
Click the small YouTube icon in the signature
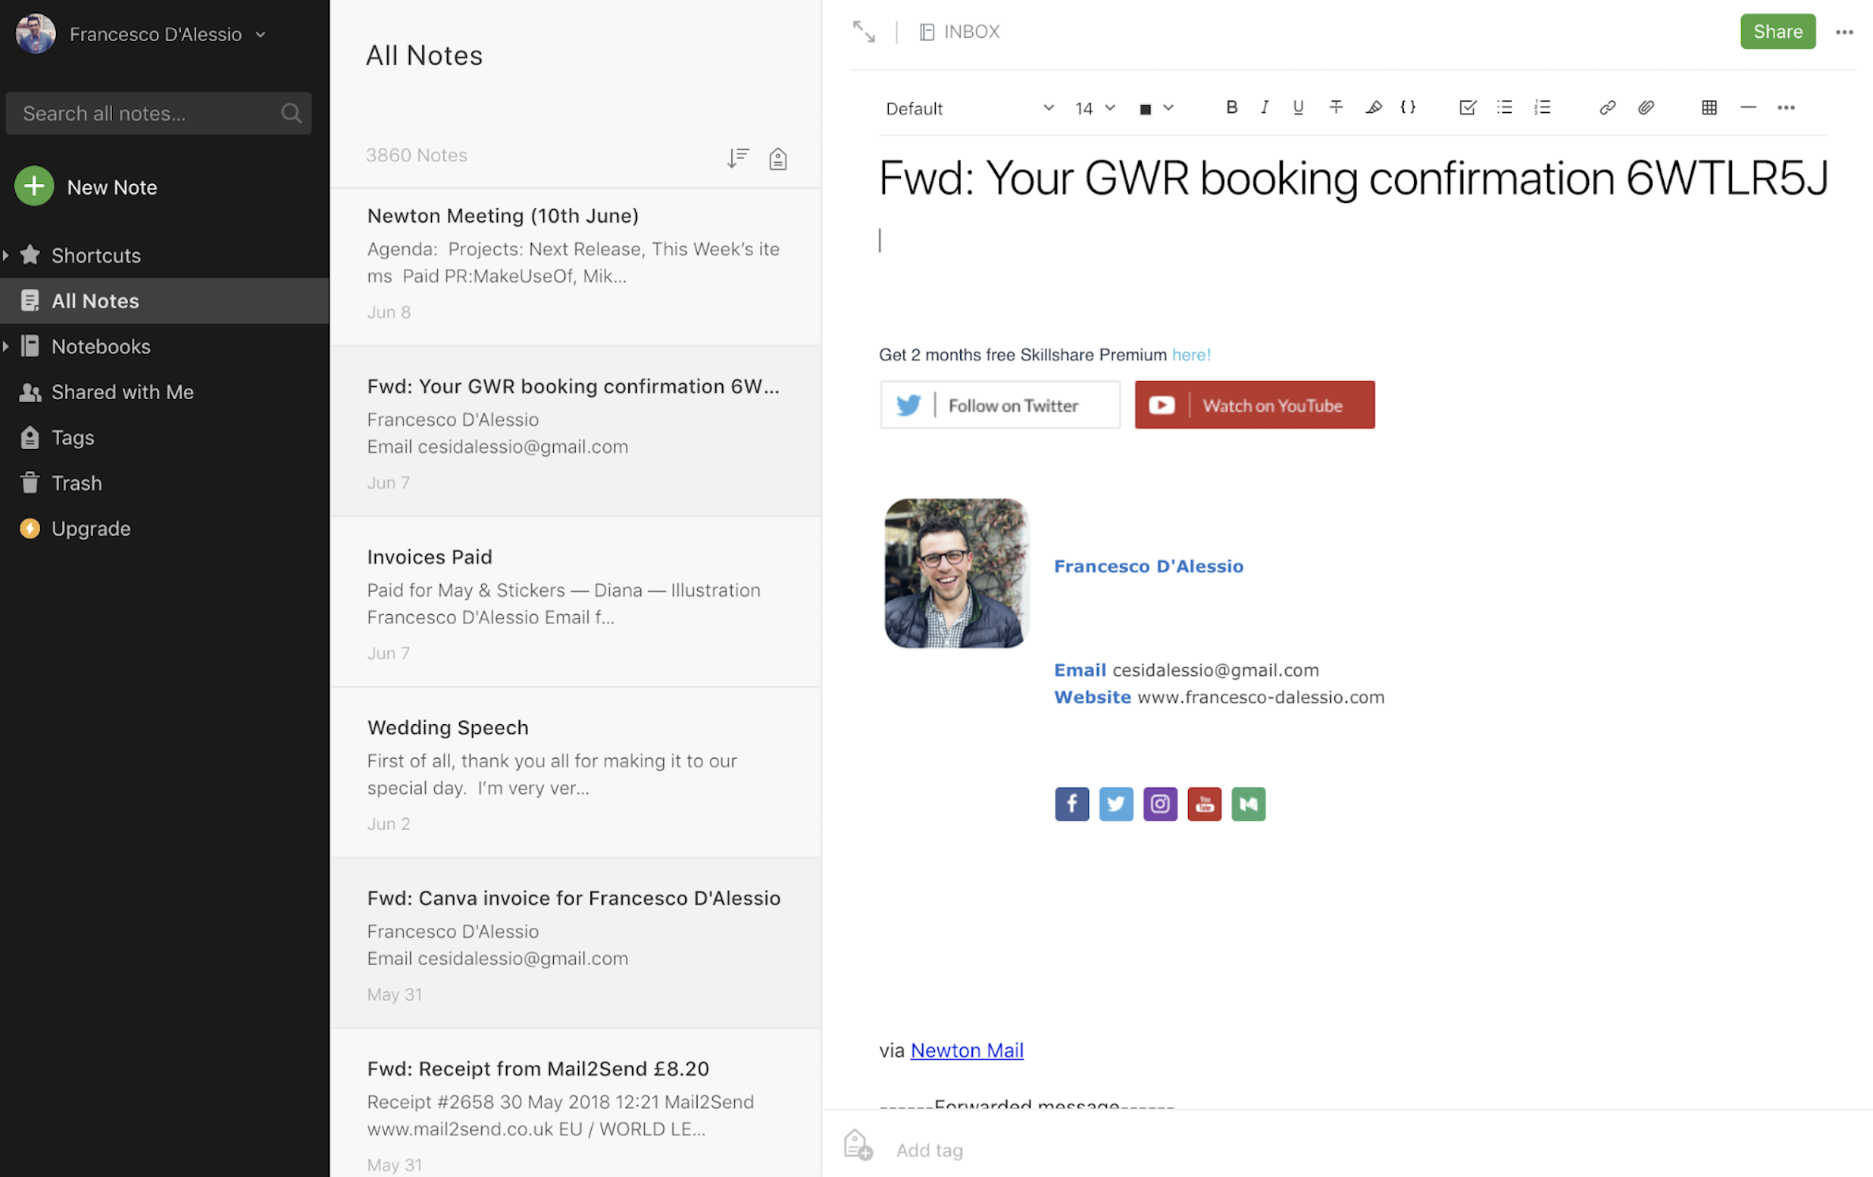pyautogui.click(x=1205, y=804)
